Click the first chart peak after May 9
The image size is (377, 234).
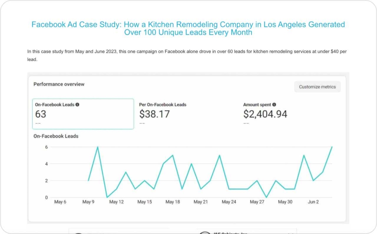(98, 147)
